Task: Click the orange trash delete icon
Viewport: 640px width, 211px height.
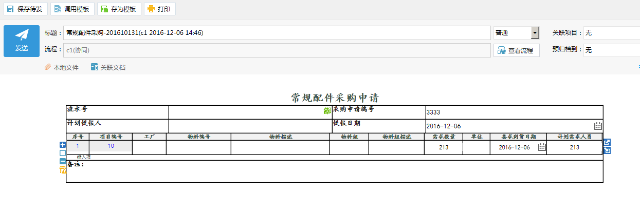Action: (x=63, y=170)
